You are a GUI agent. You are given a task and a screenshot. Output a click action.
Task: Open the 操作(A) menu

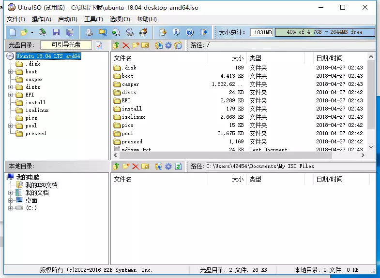(x=42, y=19)
